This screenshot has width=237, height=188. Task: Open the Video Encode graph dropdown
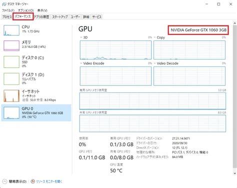click(81, 63)
